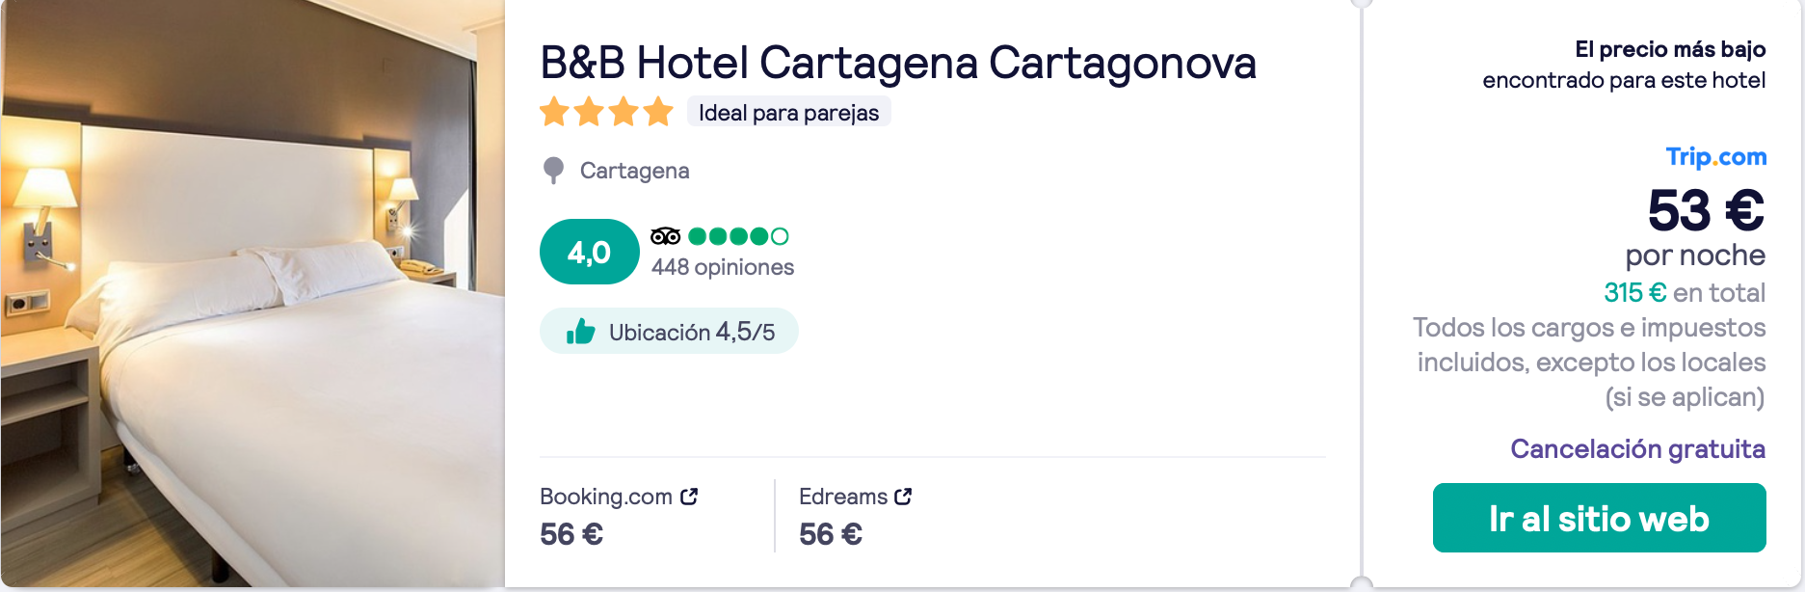Open the hotel bedroom photo thumbnail
The image size is (1805, 592).
pyautogui.click(x=252, y=294)
